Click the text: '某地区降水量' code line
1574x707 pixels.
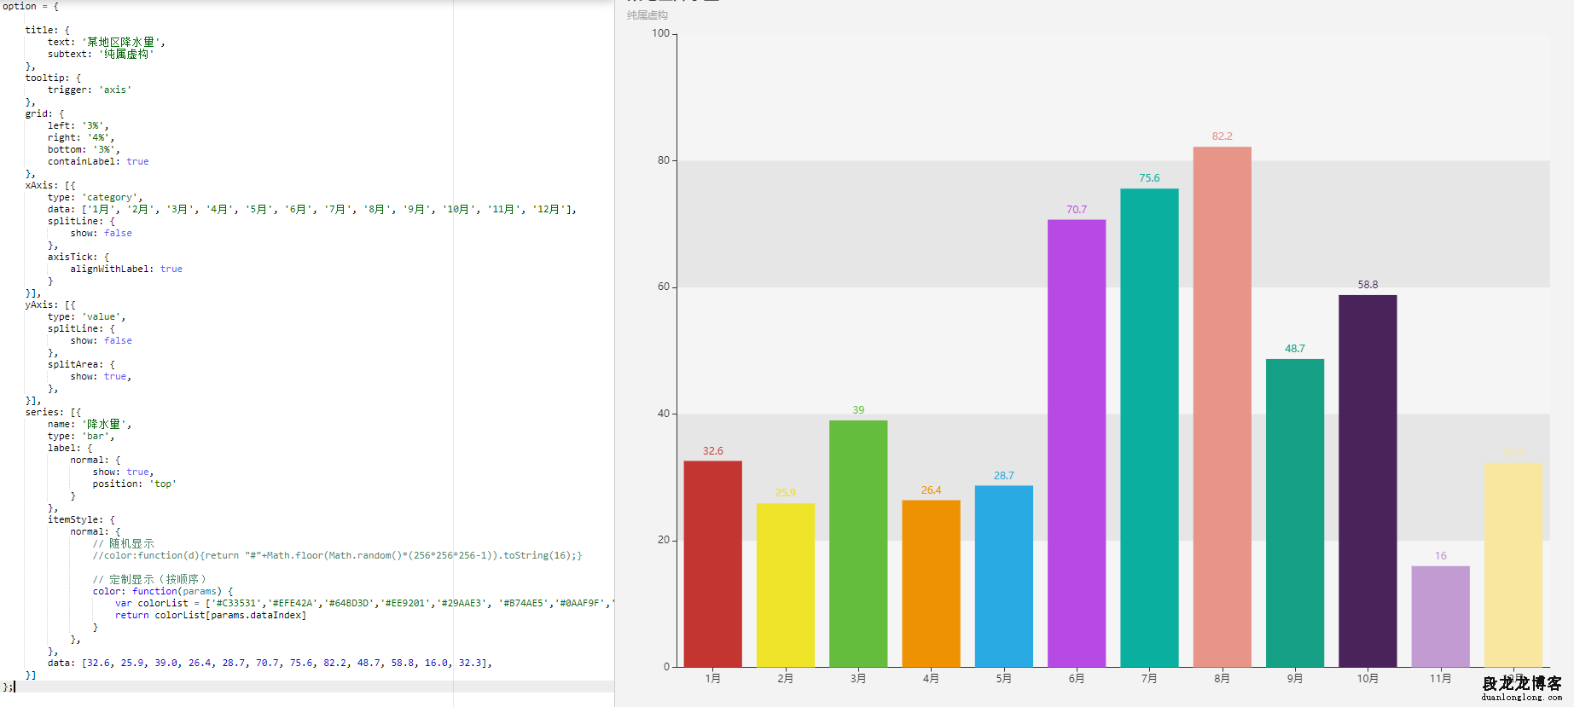pos(107,42)
